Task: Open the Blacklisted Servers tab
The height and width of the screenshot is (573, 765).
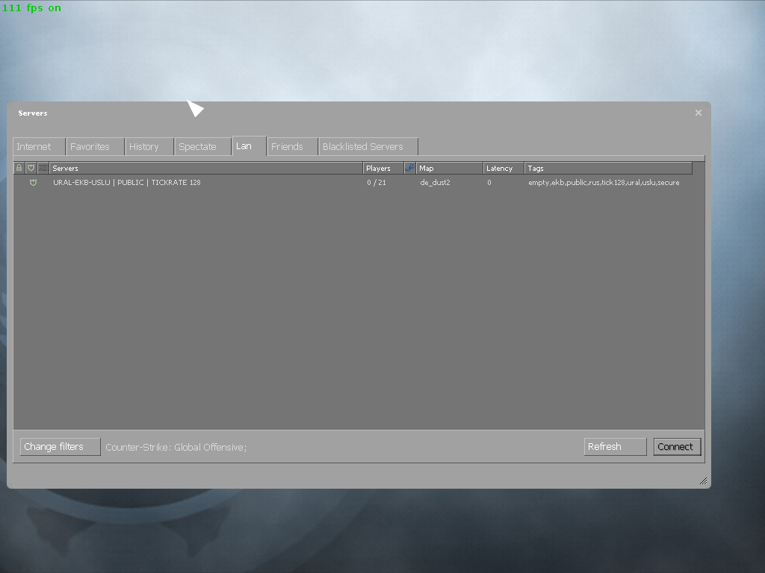Action: point(368,147)
